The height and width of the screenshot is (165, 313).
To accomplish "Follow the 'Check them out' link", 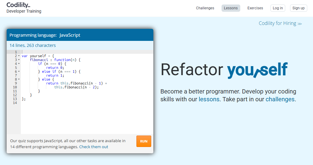I will [x=94, y=147].
